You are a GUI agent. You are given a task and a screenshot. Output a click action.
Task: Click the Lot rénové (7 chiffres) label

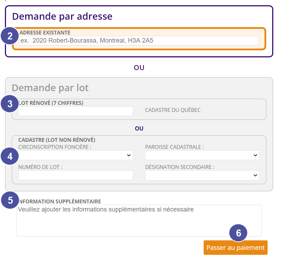coord(51,103)
